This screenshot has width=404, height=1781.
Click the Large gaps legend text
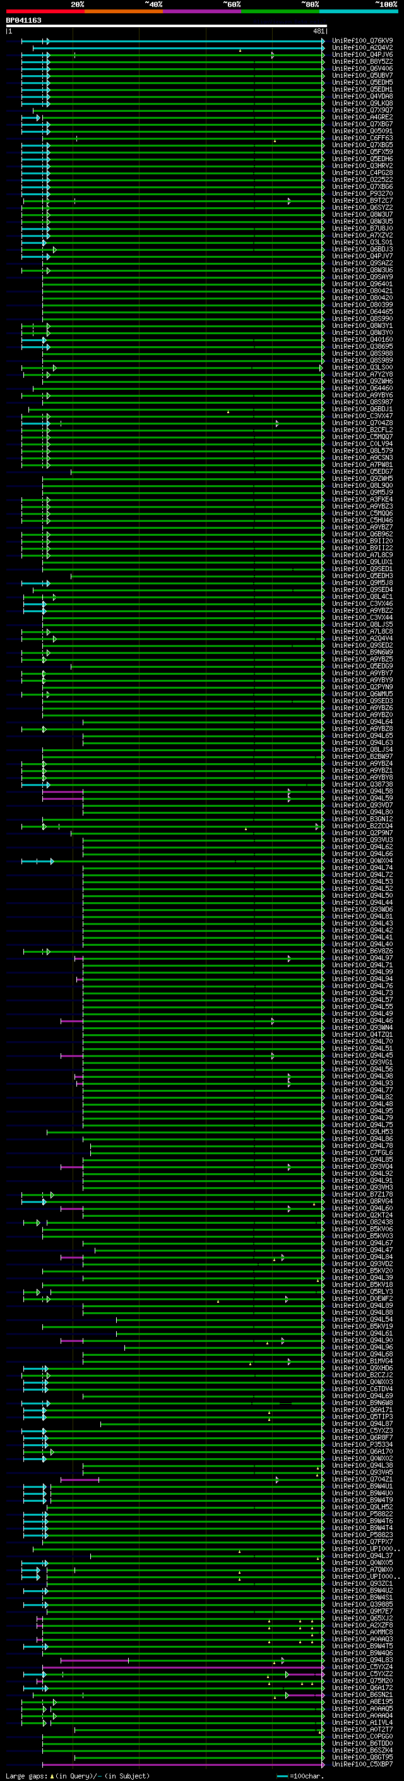click(x=78, y=1776)
